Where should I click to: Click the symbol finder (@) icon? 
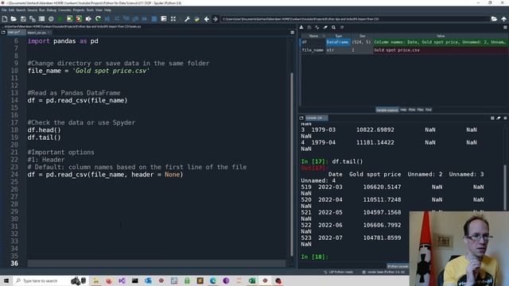51,19
